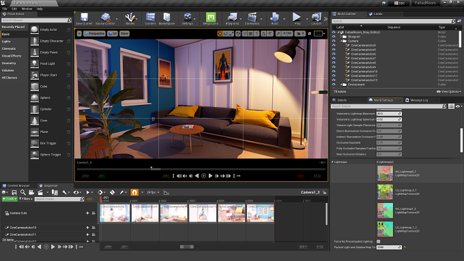Select Empty Actor in Place Actors
464x261 pixels.
coord(48,29)
